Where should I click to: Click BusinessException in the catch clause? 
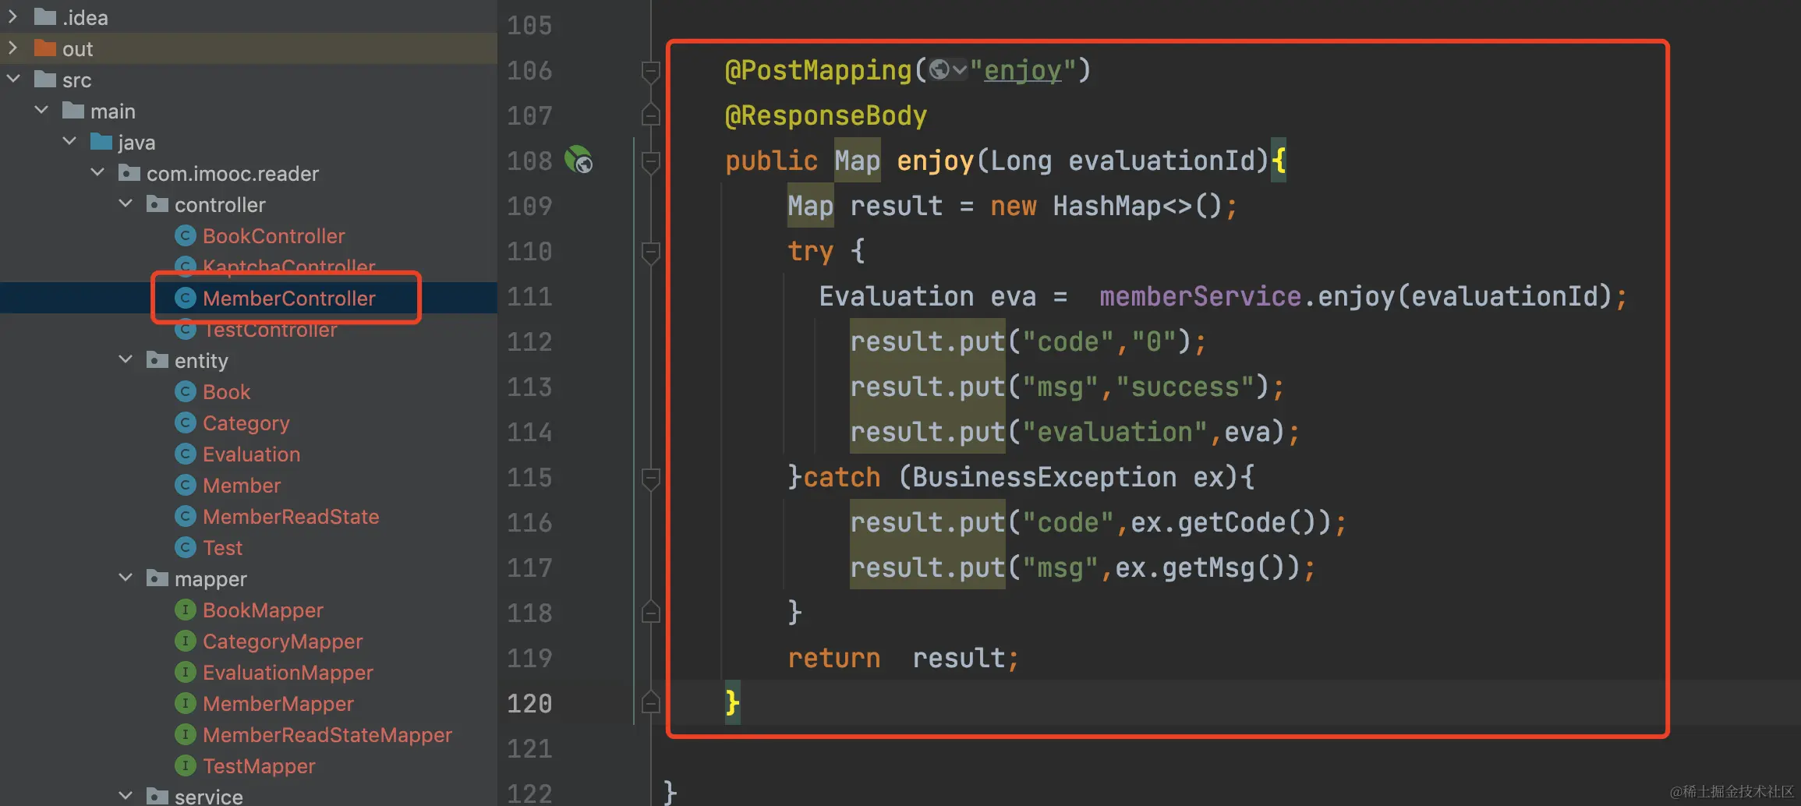(1045, 477)
